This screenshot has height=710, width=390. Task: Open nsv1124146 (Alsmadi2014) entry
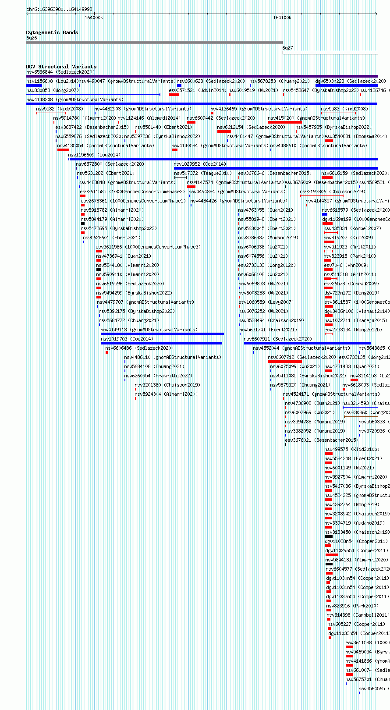149,118
